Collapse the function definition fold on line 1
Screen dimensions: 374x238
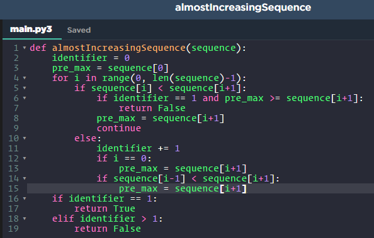click(25, 48)
